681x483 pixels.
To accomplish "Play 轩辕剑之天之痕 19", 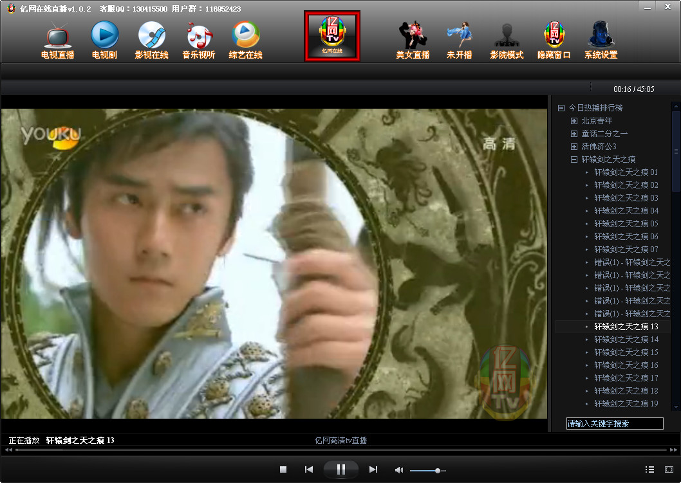I will (626, 404).
